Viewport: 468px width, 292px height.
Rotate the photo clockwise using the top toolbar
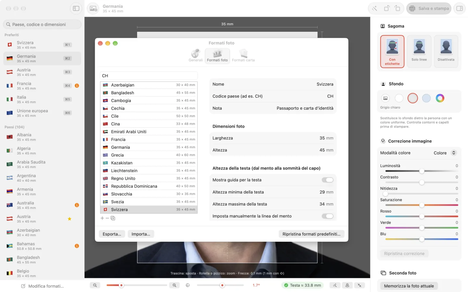(x=397, y=8)
